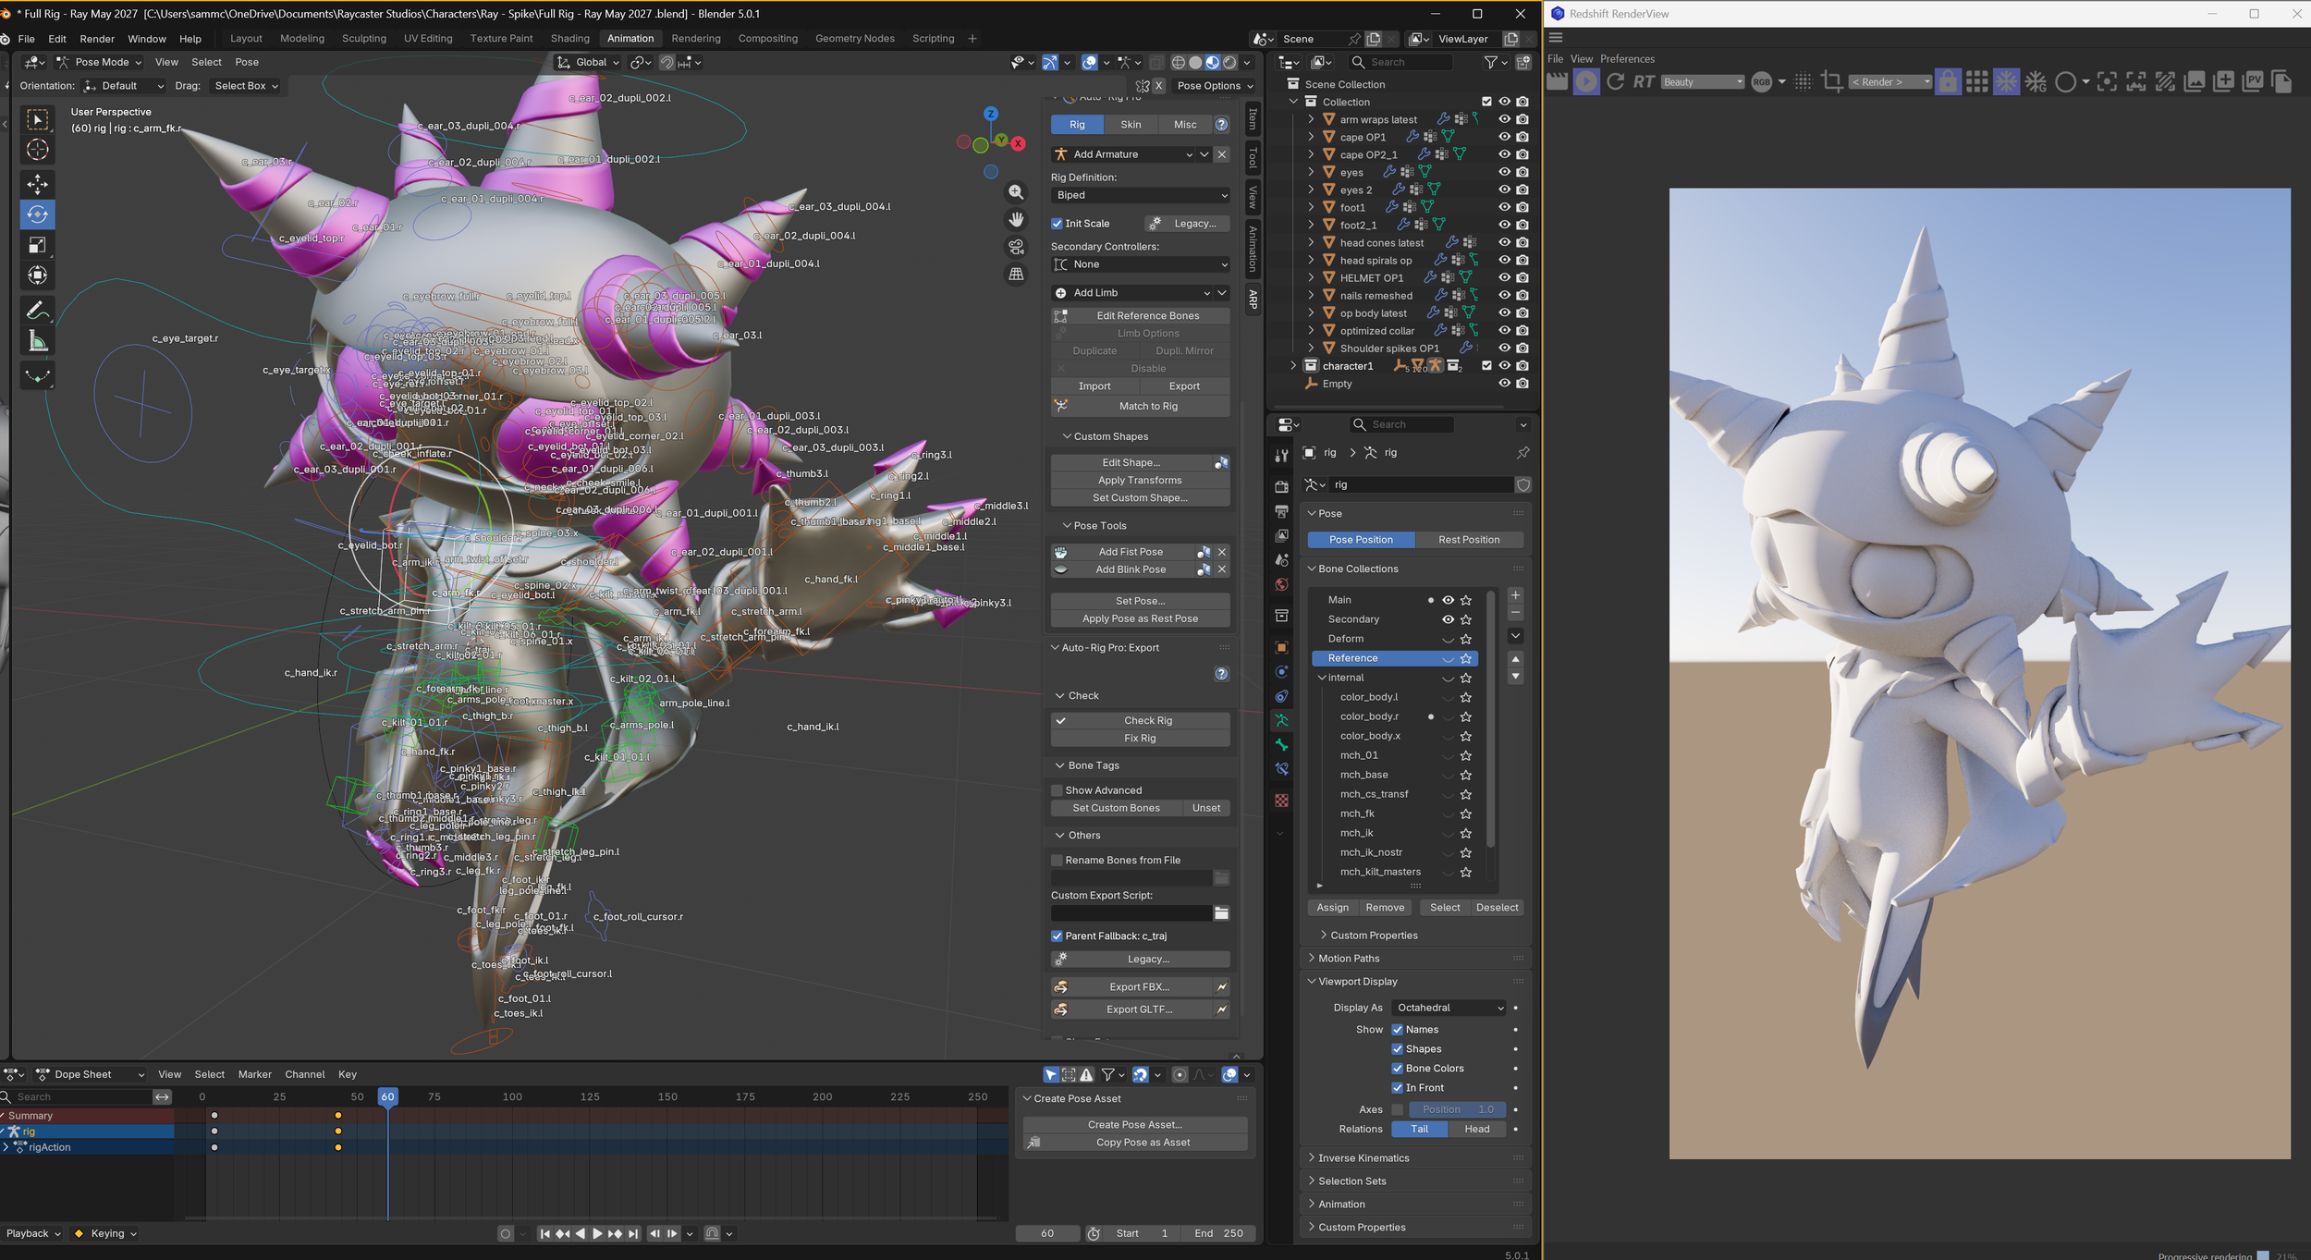This screenshot has height=1260, width=2311.
Task: Switch to the Sculpting workspace tab
Action: coord(364,39)
